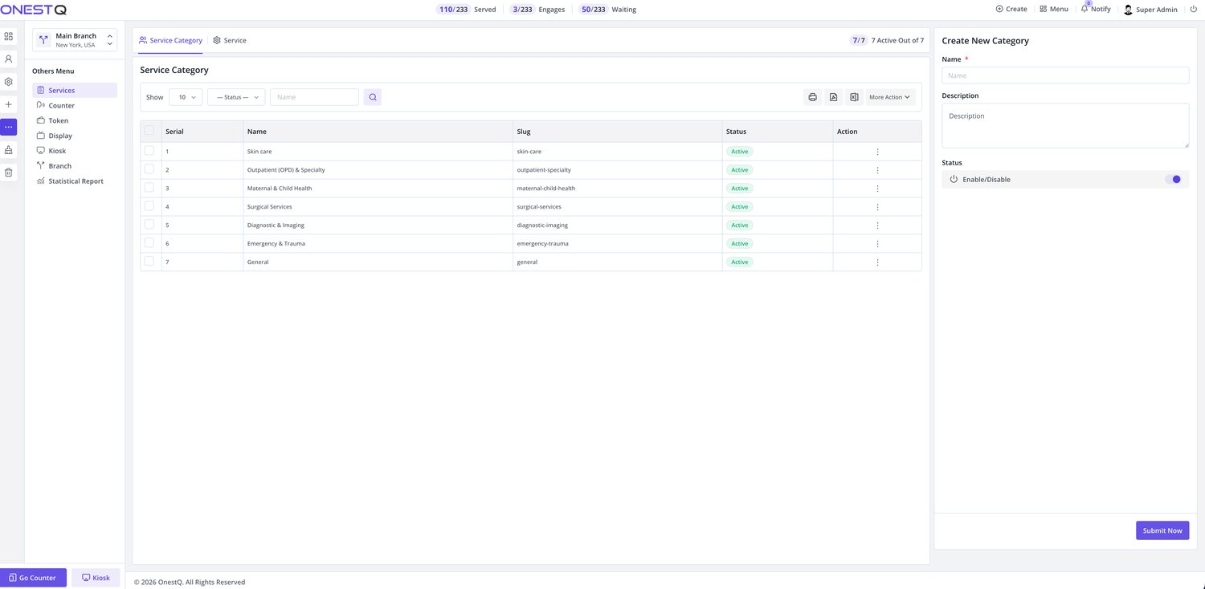Export table as PDF file
The height and width of the screenshot is (589, 1205).
point(833,97)
